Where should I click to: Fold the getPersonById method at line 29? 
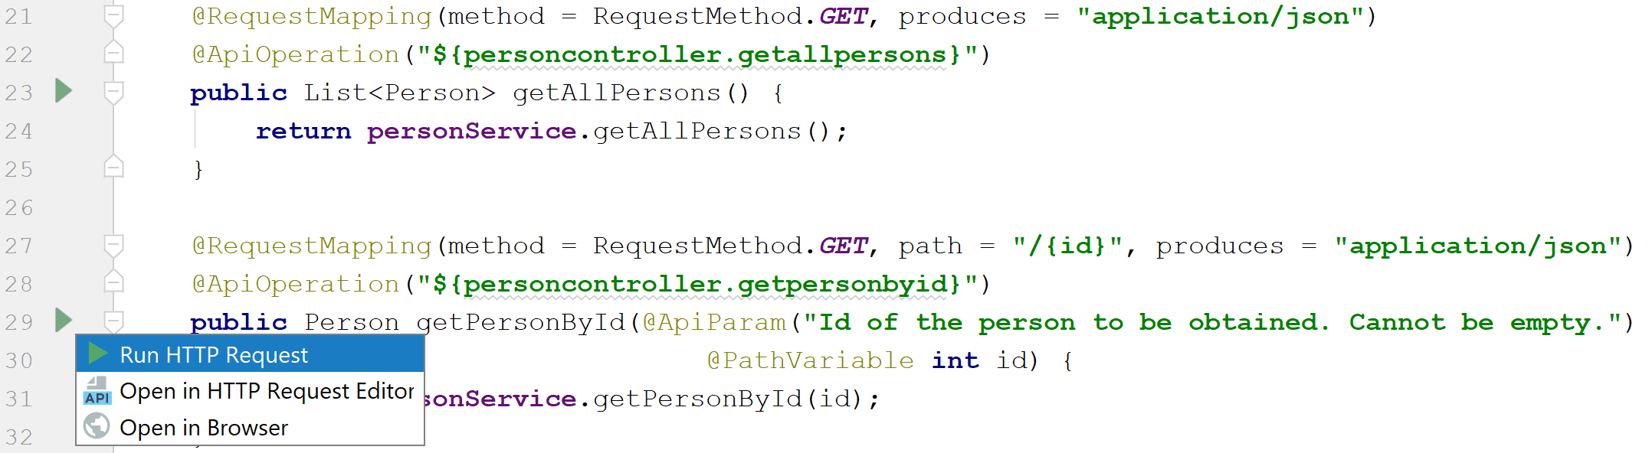113,321
